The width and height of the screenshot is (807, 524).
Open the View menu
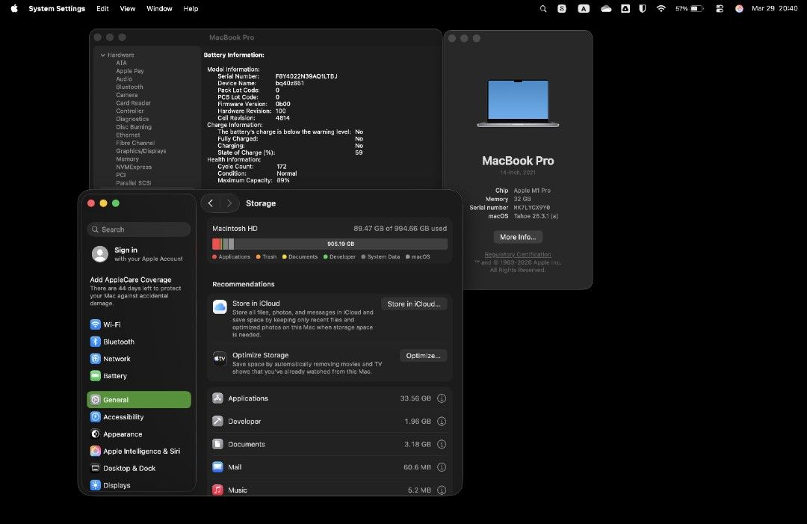(128, 9)
